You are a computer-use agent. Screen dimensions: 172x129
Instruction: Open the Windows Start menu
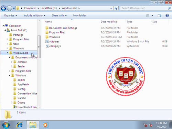tap(6, 125)
